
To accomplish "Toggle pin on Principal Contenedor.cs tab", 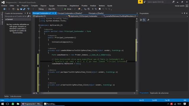I will click(53, 13).
